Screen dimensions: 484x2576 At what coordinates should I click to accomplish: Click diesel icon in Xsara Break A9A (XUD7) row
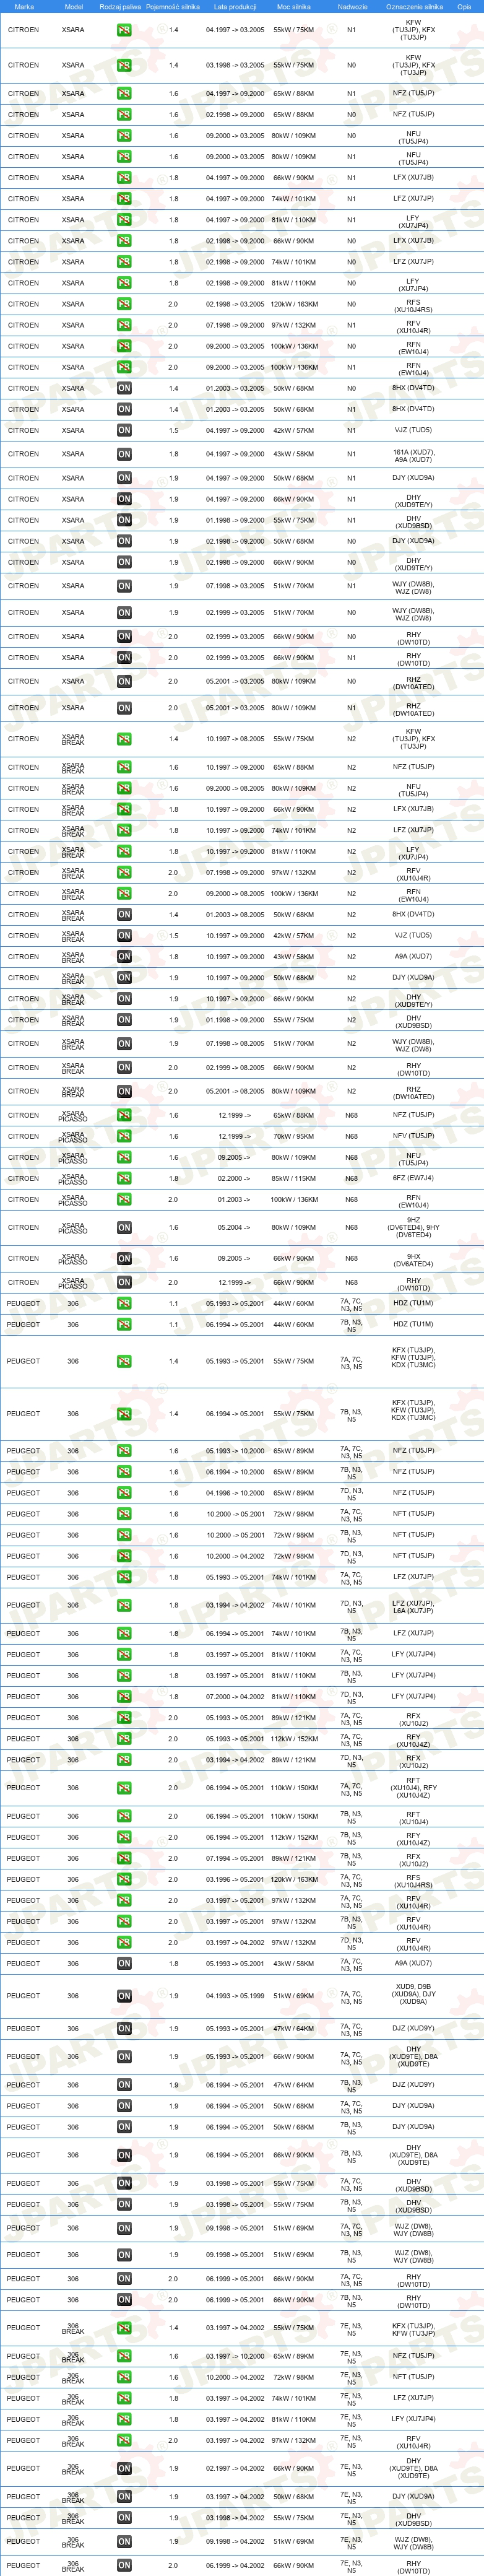[124, 957]
